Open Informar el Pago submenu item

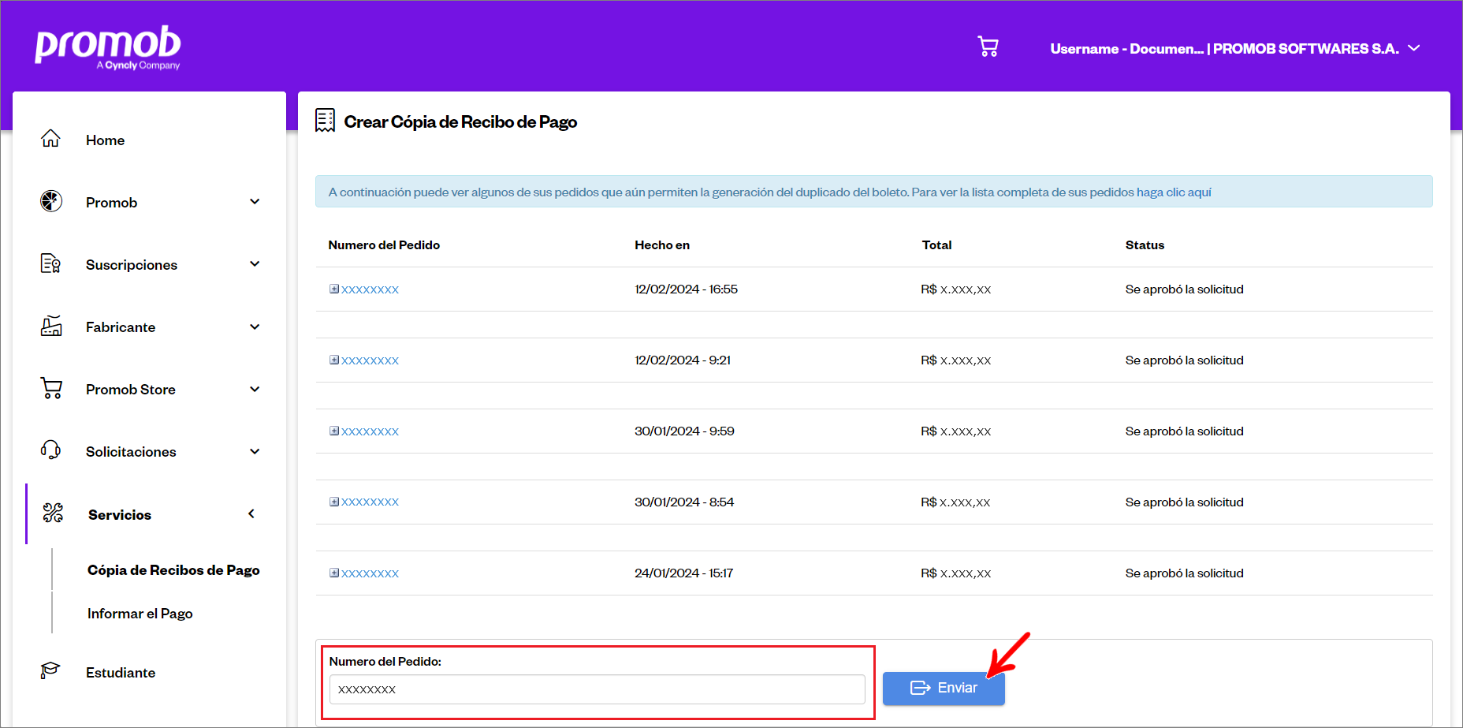click(x=140, y=614)
